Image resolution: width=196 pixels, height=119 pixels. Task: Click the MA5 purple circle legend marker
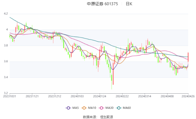(x=68, y=108)
